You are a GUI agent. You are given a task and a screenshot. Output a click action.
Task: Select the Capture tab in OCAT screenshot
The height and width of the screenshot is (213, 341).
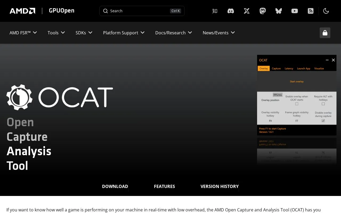pyautogui.click(x=276, y=68)
